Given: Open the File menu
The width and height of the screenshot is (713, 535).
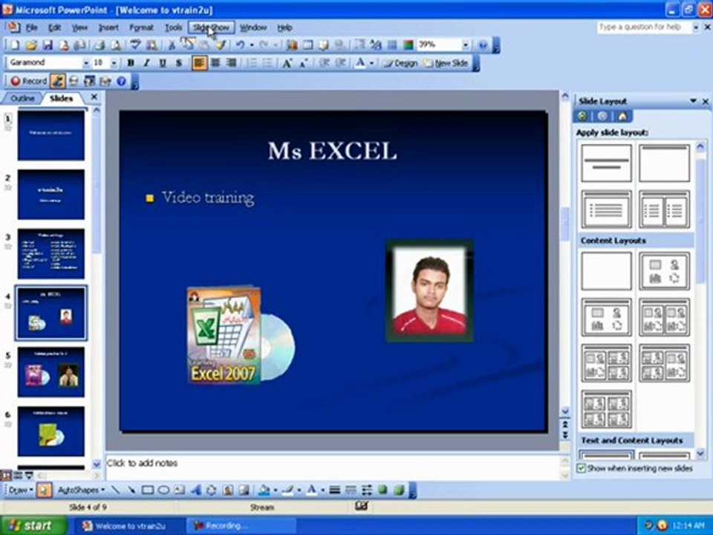Looking at the screenshot, I should (32, 27).
